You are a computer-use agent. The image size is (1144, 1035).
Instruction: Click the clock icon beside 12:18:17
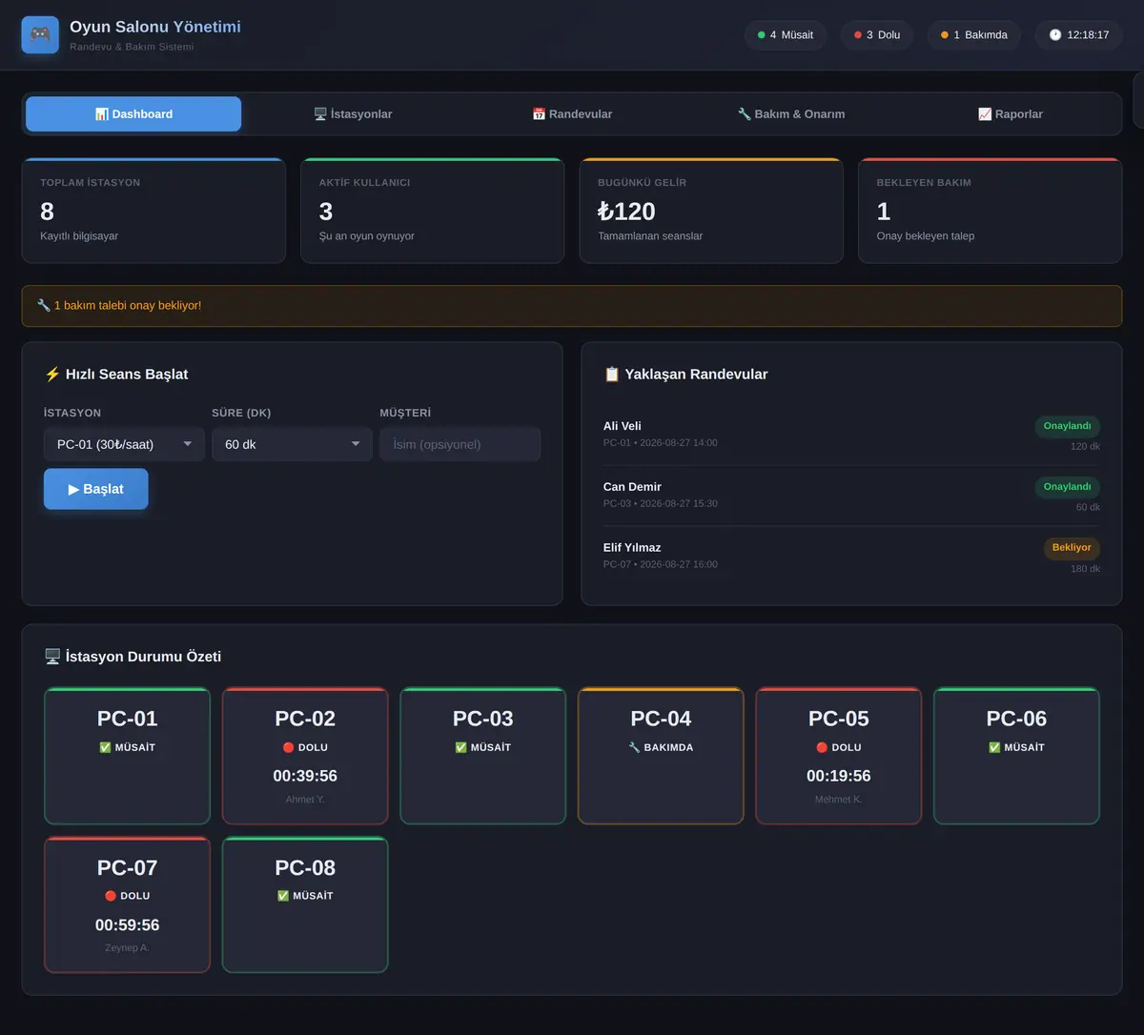point(1055,35)
